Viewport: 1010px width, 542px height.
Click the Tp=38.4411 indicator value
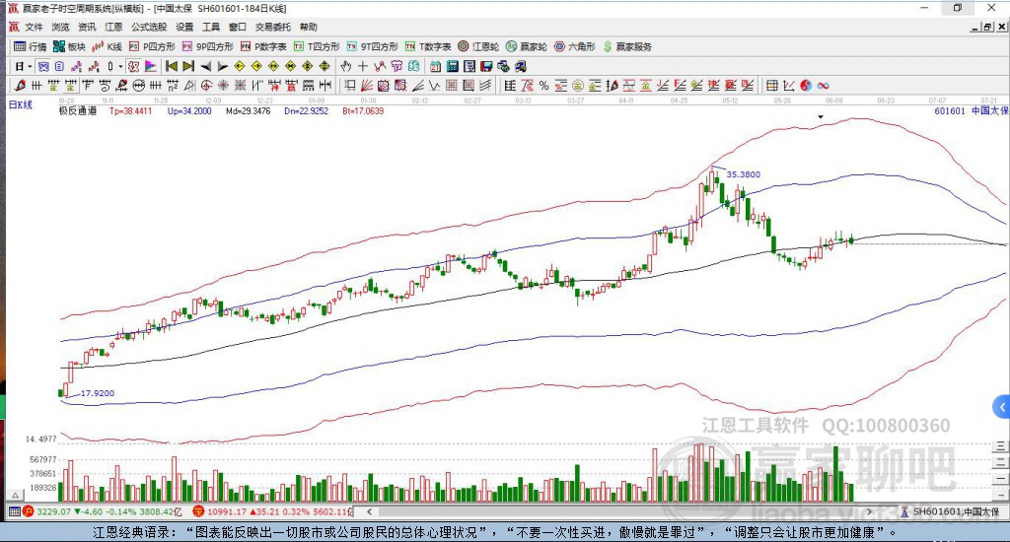click(131, 110)
